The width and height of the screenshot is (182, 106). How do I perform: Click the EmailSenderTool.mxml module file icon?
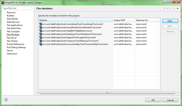pos(41,27)
